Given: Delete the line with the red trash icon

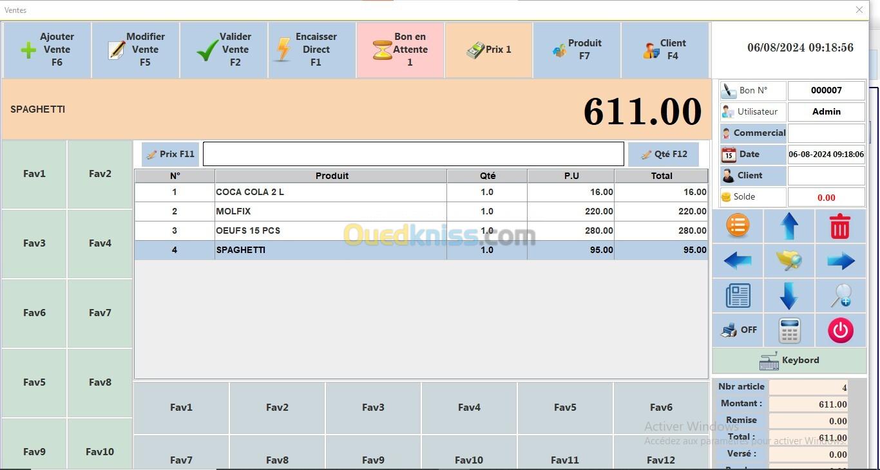Looking at the screenshot, I should pos(840,226).
